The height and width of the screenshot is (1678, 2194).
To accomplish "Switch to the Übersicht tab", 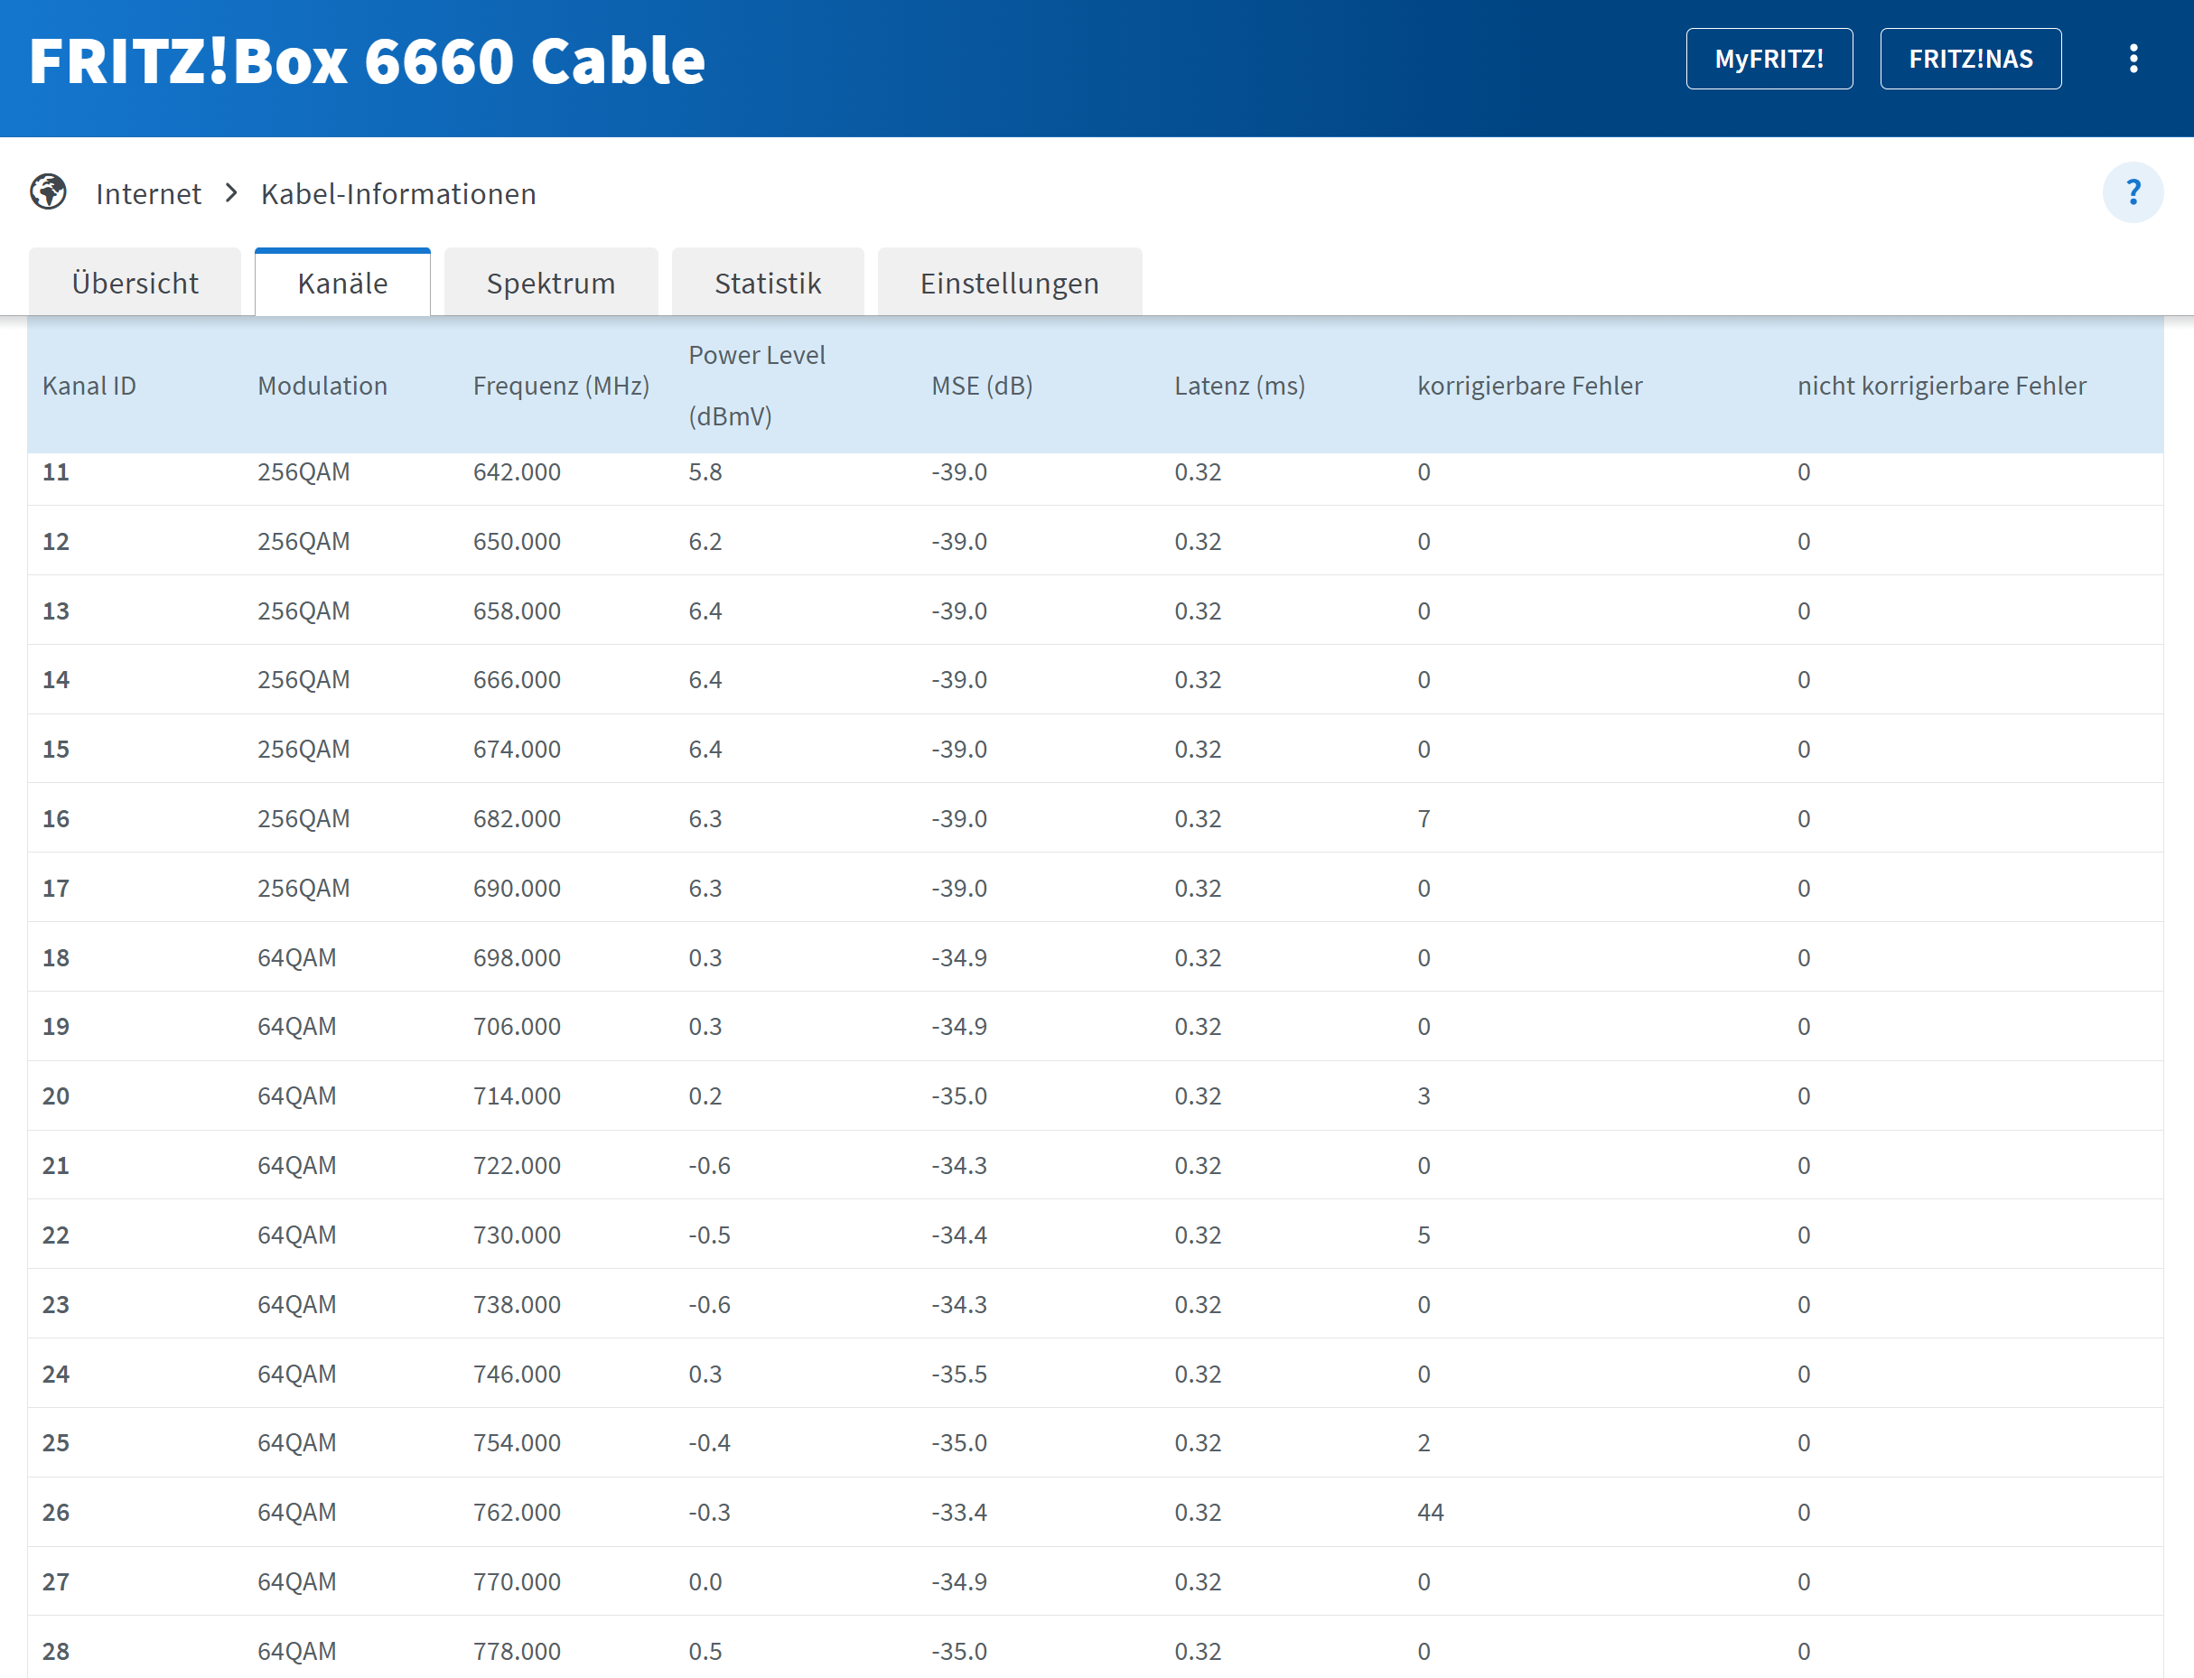I will tap(135, 283).
